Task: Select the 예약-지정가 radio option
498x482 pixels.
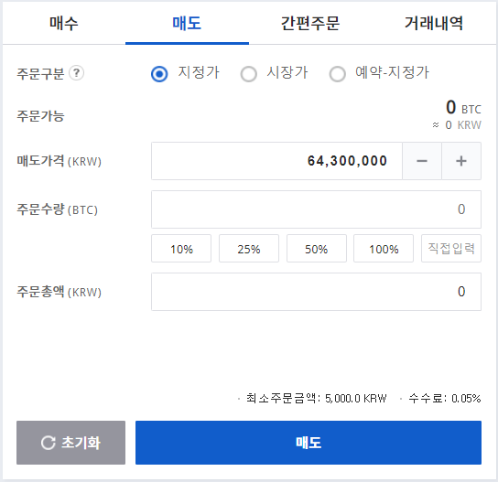Action: point(337,74)
